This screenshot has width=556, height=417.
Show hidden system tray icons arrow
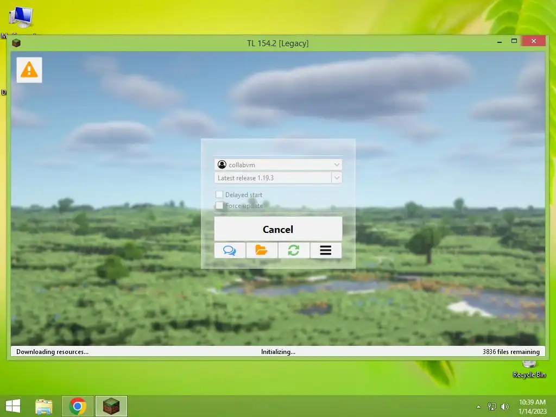pyautogui.click(x=479, y=407)
